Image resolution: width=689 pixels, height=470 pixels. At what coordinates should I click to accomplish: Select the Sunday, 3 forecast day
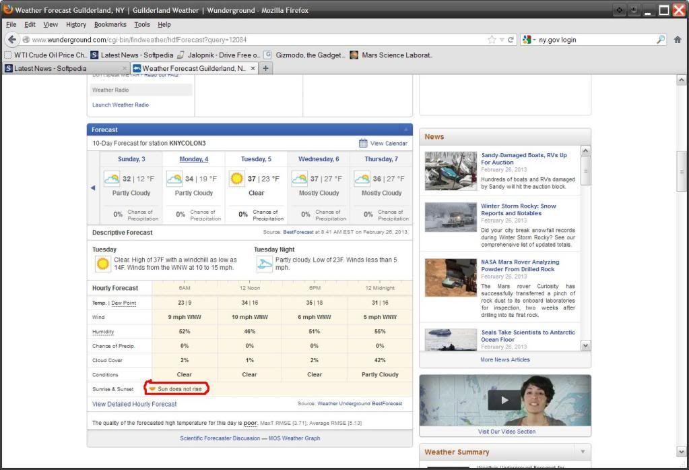coord(131,159)
